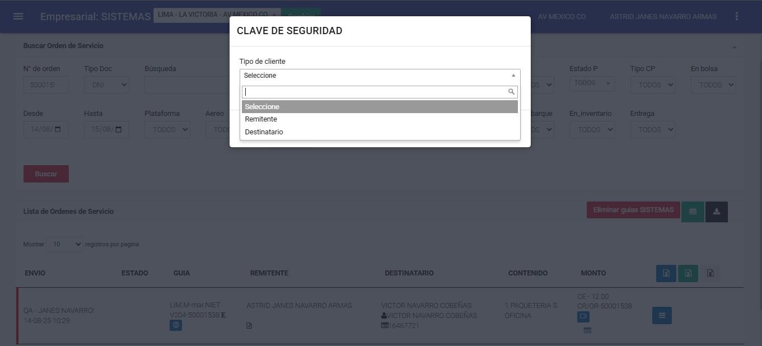Open the hamburger navigation menu
The height and width of the screenshot is (346, 762).
click(x=18, y=16)
